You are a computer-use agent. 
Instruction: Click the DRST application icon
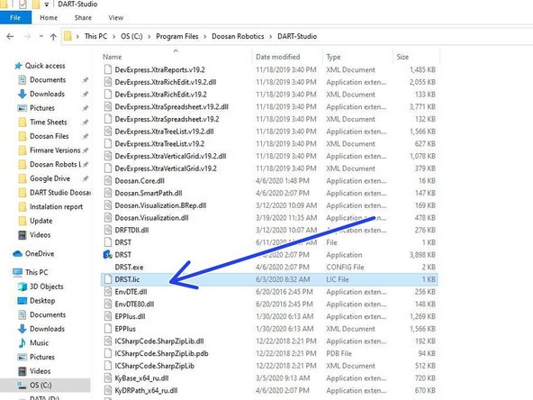tap(107, 254)
